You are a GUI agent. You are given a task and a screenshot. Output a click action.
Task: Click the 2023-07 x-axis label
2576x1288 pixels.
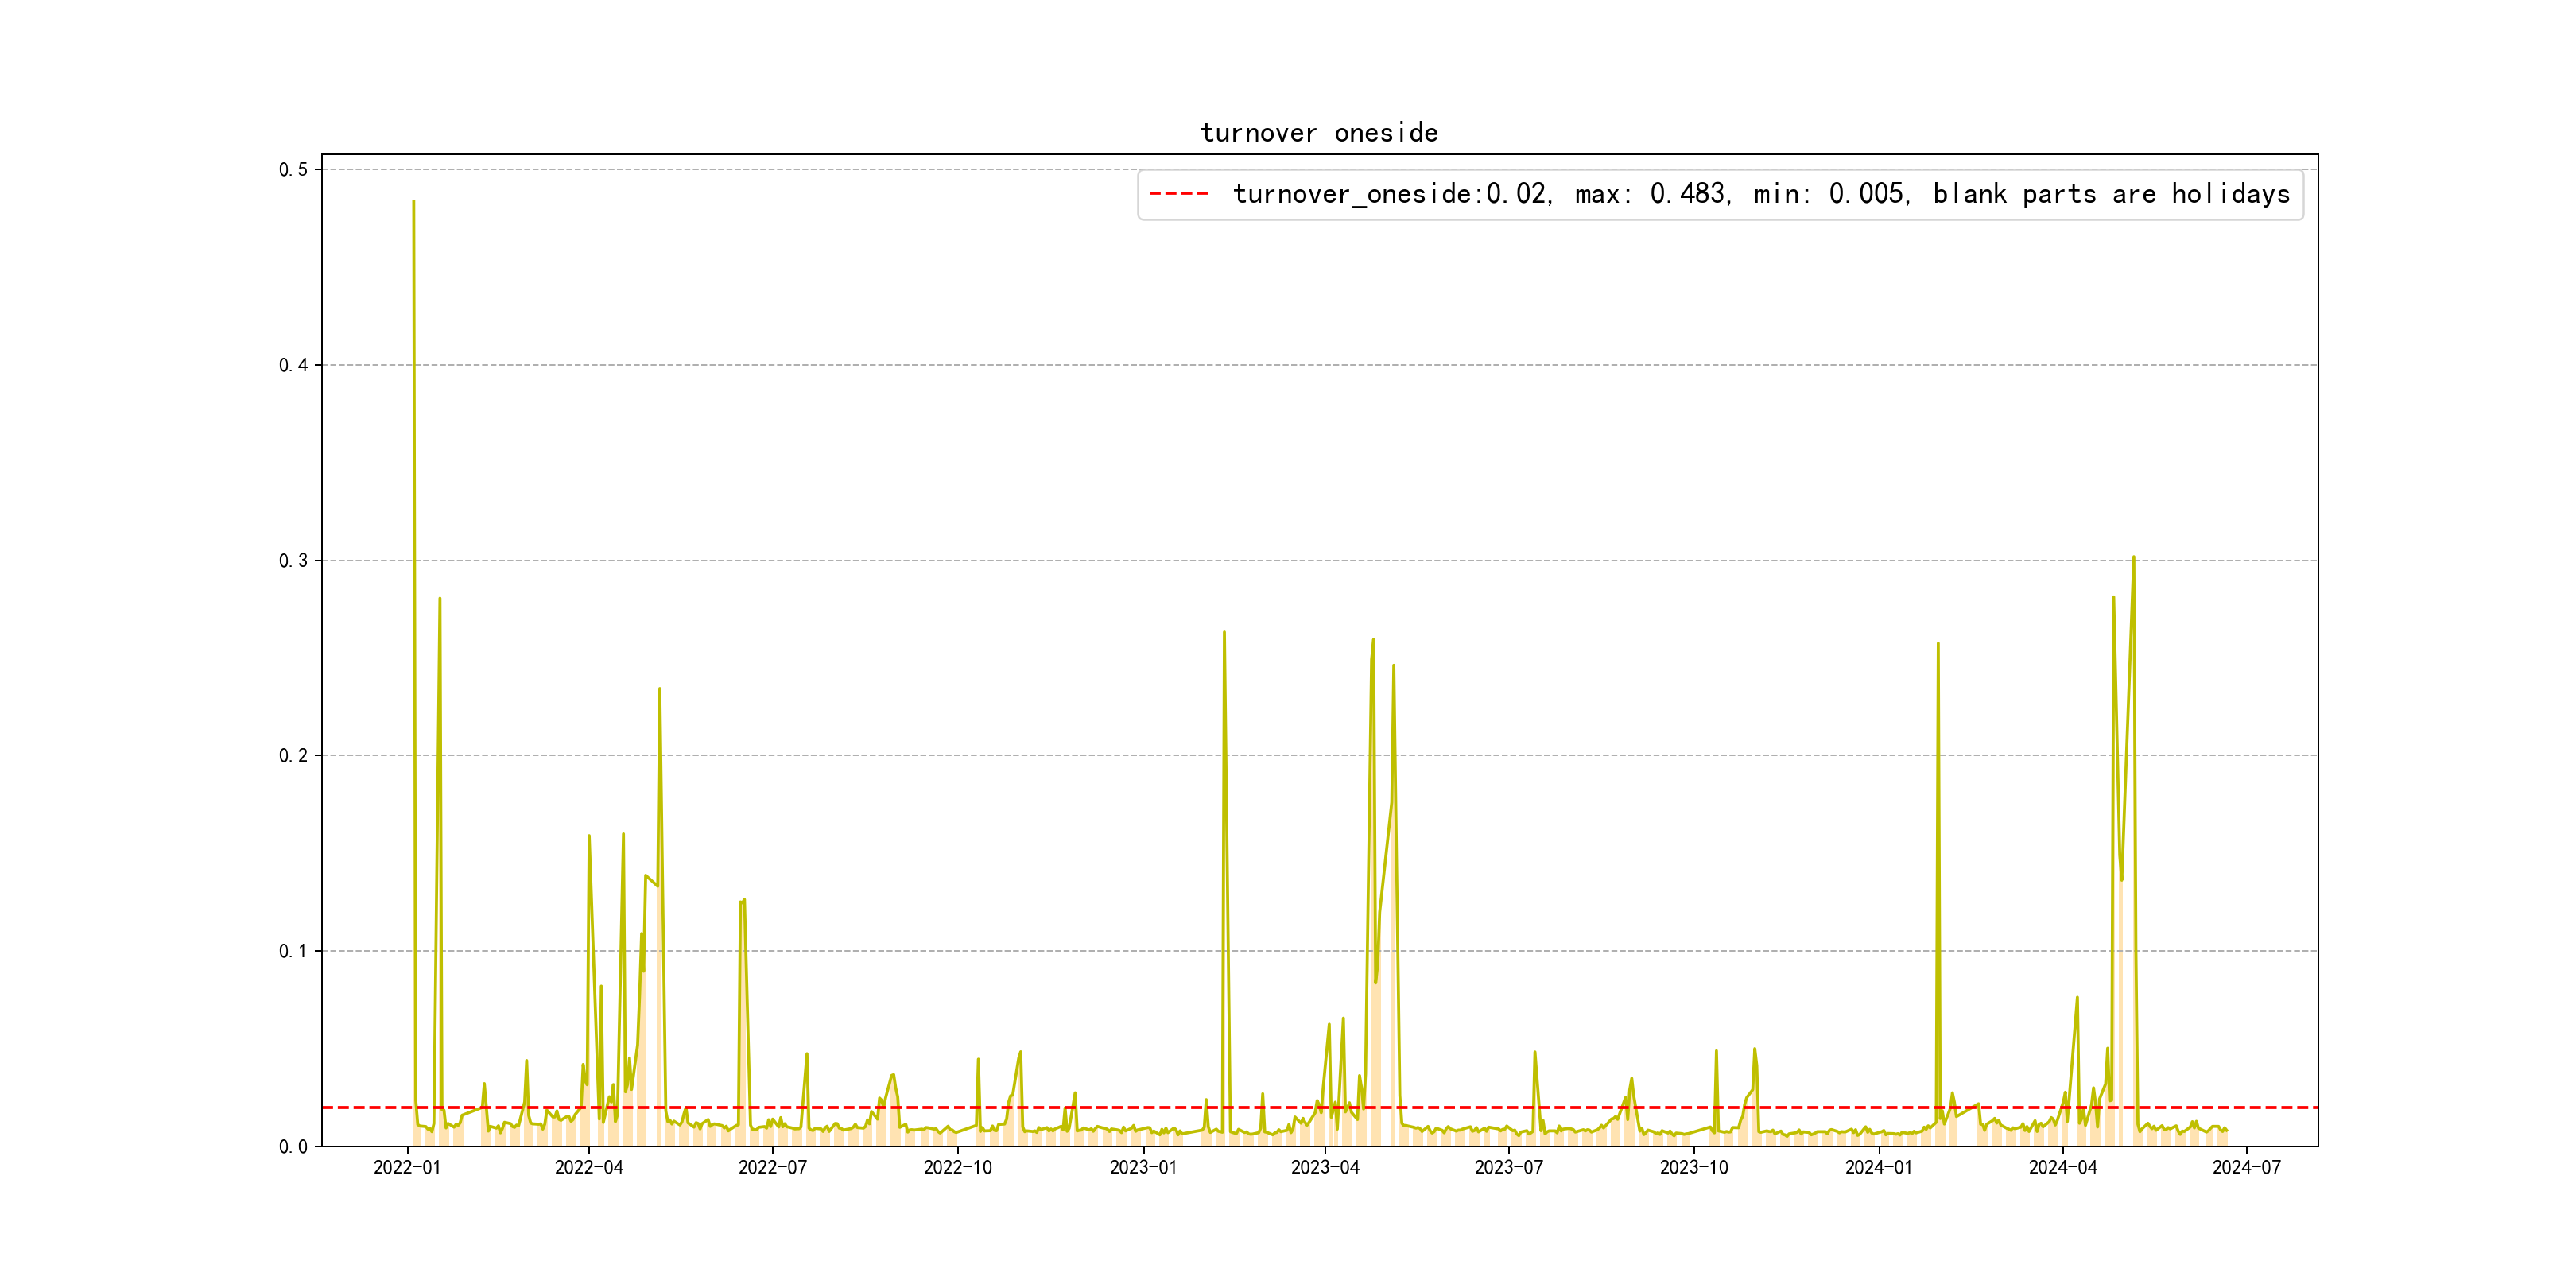point(1508,1167)
